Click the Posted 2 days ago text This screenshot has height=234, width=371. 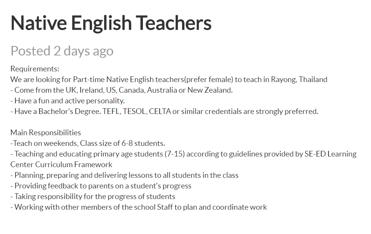62,51
